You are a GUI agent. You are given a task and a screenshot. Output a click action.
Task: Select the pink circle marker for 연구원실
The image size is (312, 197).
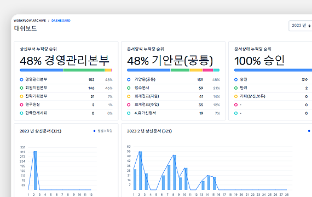pyautogui.click(x=21, y=105)
